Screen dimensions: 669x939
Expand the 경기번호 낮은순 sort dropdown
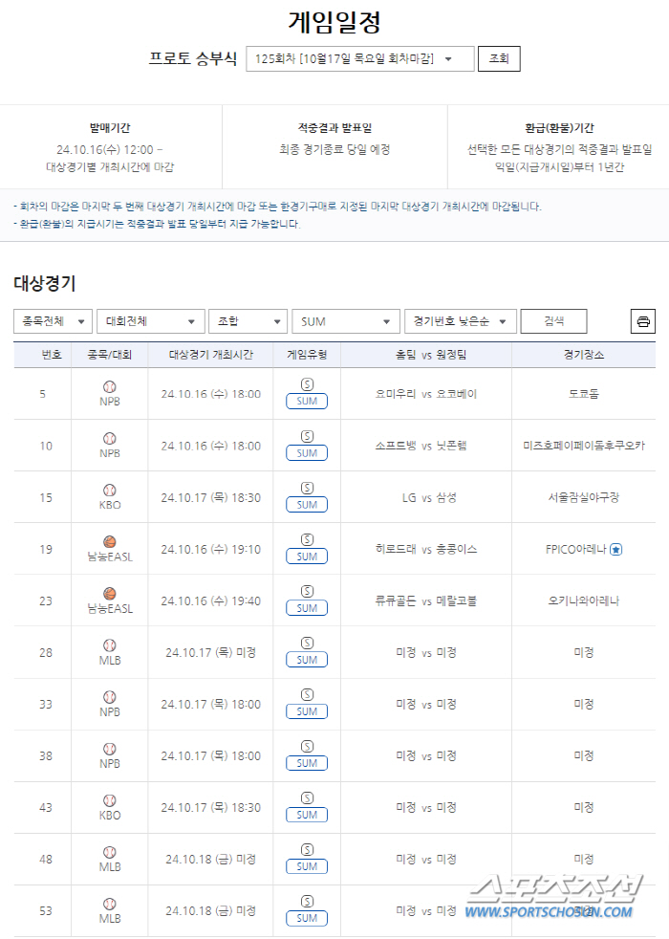461,321
